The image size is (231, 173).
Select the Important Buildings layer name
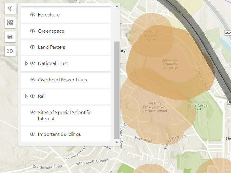coord(59,134)
